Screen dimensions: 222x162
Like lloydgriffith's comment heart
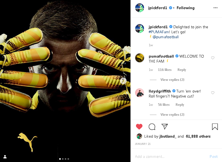coord(213,93)
